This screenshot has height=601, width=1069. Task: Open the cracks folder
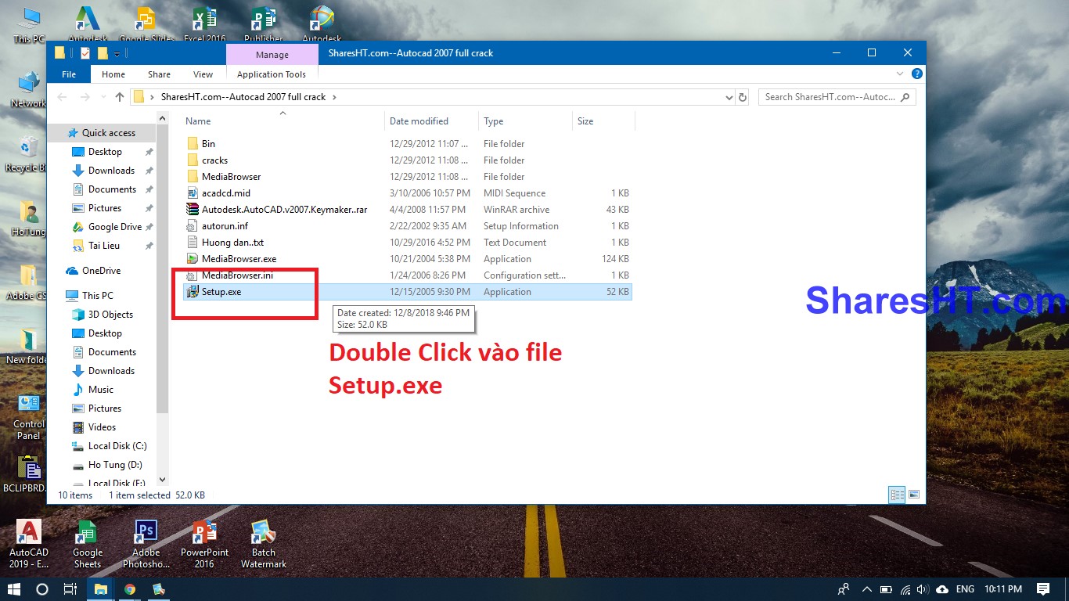[214, 160]
